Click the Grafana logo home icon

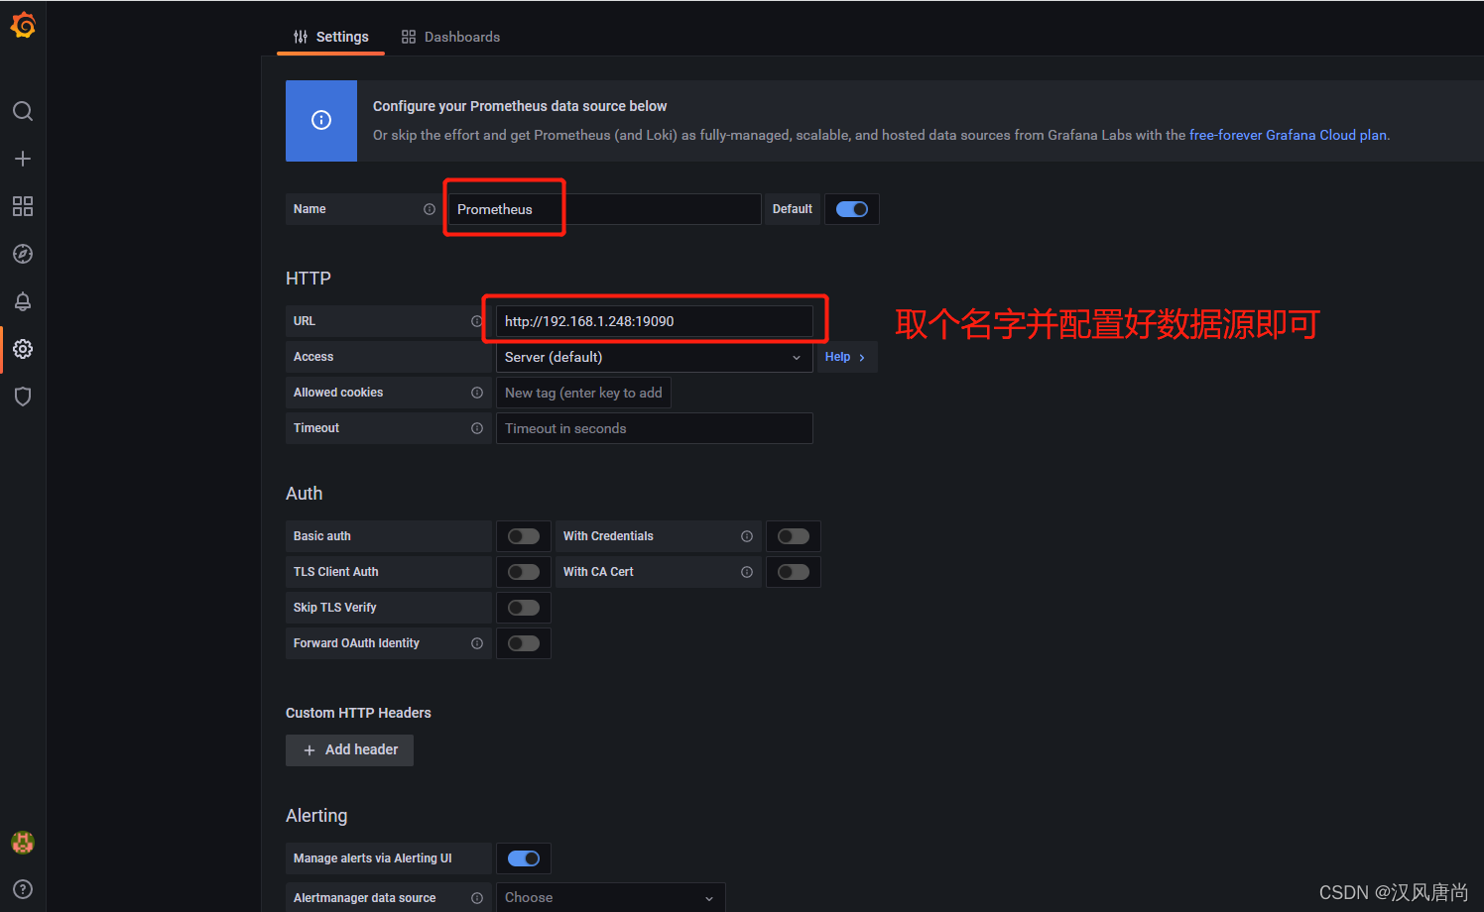click(x=23, y=25)
